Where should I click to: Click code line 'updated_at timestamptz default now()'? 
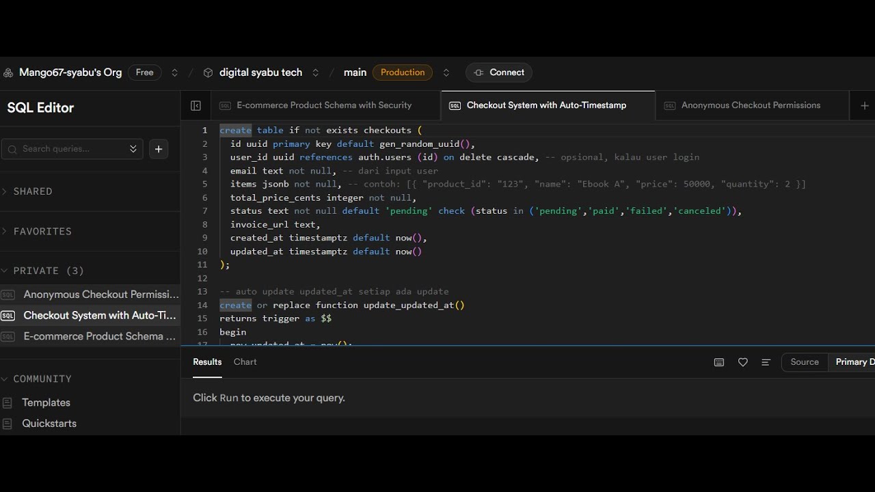(x=326, y=251)
